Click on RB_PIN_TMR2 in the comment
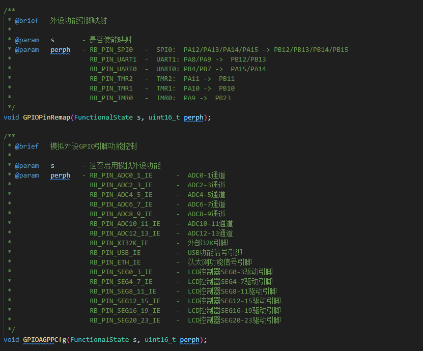This screenshot has width=423, height=351. (x=111, y=79)
